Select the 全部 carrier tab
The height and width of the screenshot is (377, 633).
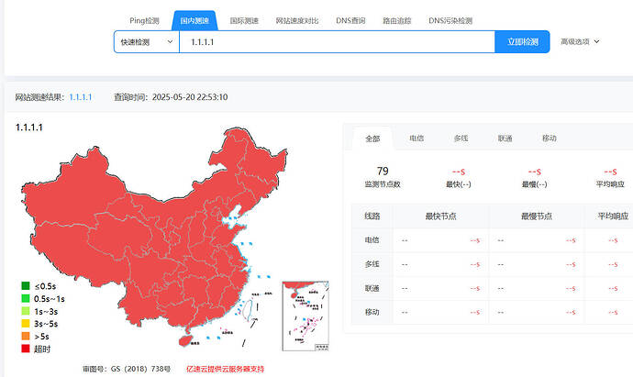[372, 139]
